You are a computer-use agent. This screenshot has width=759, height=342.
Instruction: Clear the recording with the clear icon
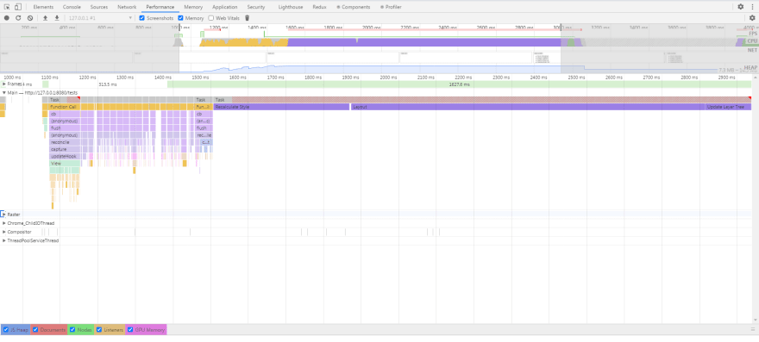30,18
